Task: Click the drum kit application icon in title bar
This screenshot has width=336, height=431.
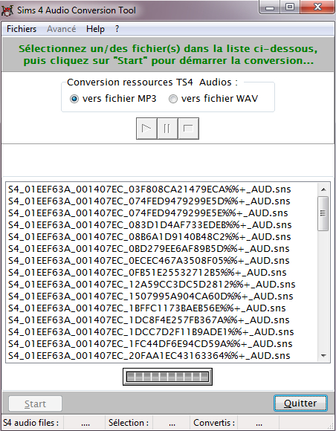Action: pos(7,10)
